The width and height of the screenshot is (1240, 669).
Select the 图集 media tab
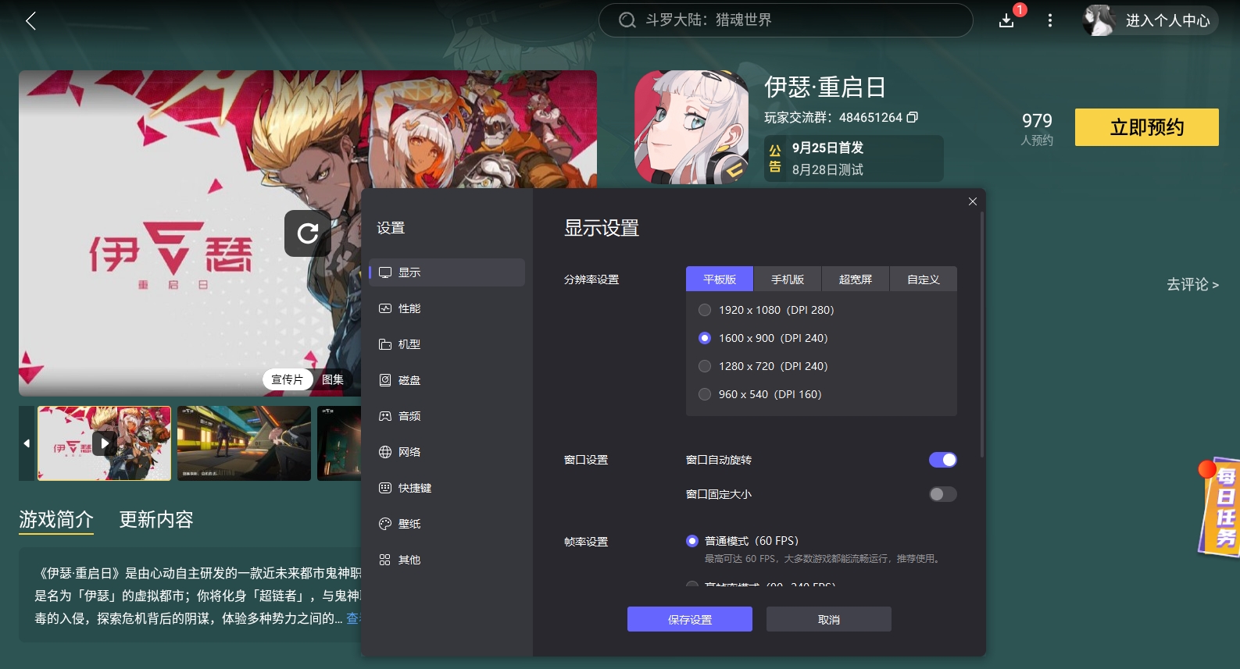(333, 379)
